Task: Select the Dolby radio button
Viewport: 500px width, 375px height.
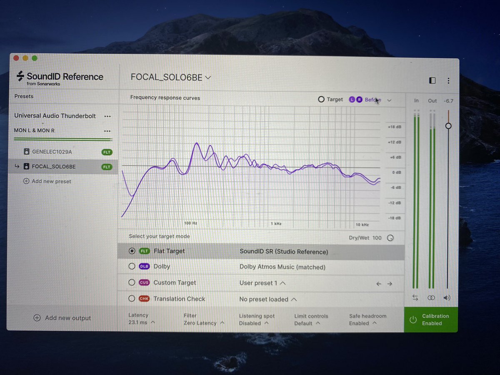Action: (x=132, y=266)
